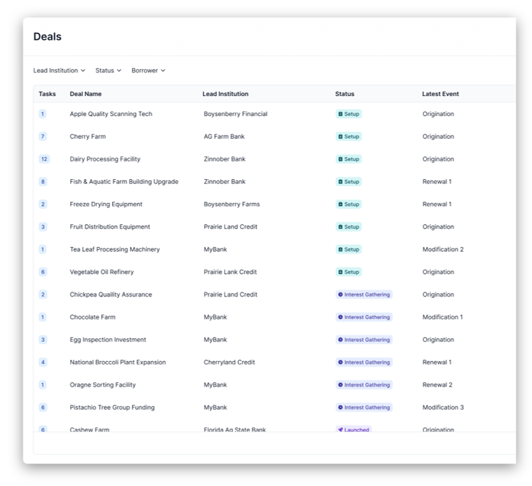This screenshot has height=486, width=532.
Task: Open the Status filter dropdown
Action: click(x=108, y=71)
